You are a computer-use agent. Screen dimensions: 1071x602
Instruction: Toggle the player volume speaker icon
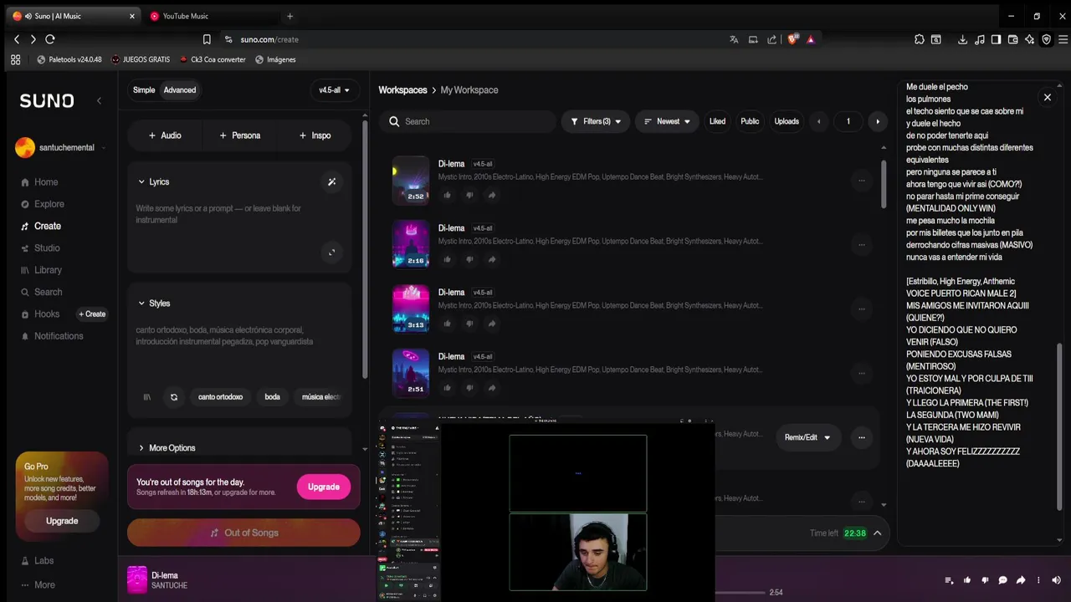click(1056, 580)
